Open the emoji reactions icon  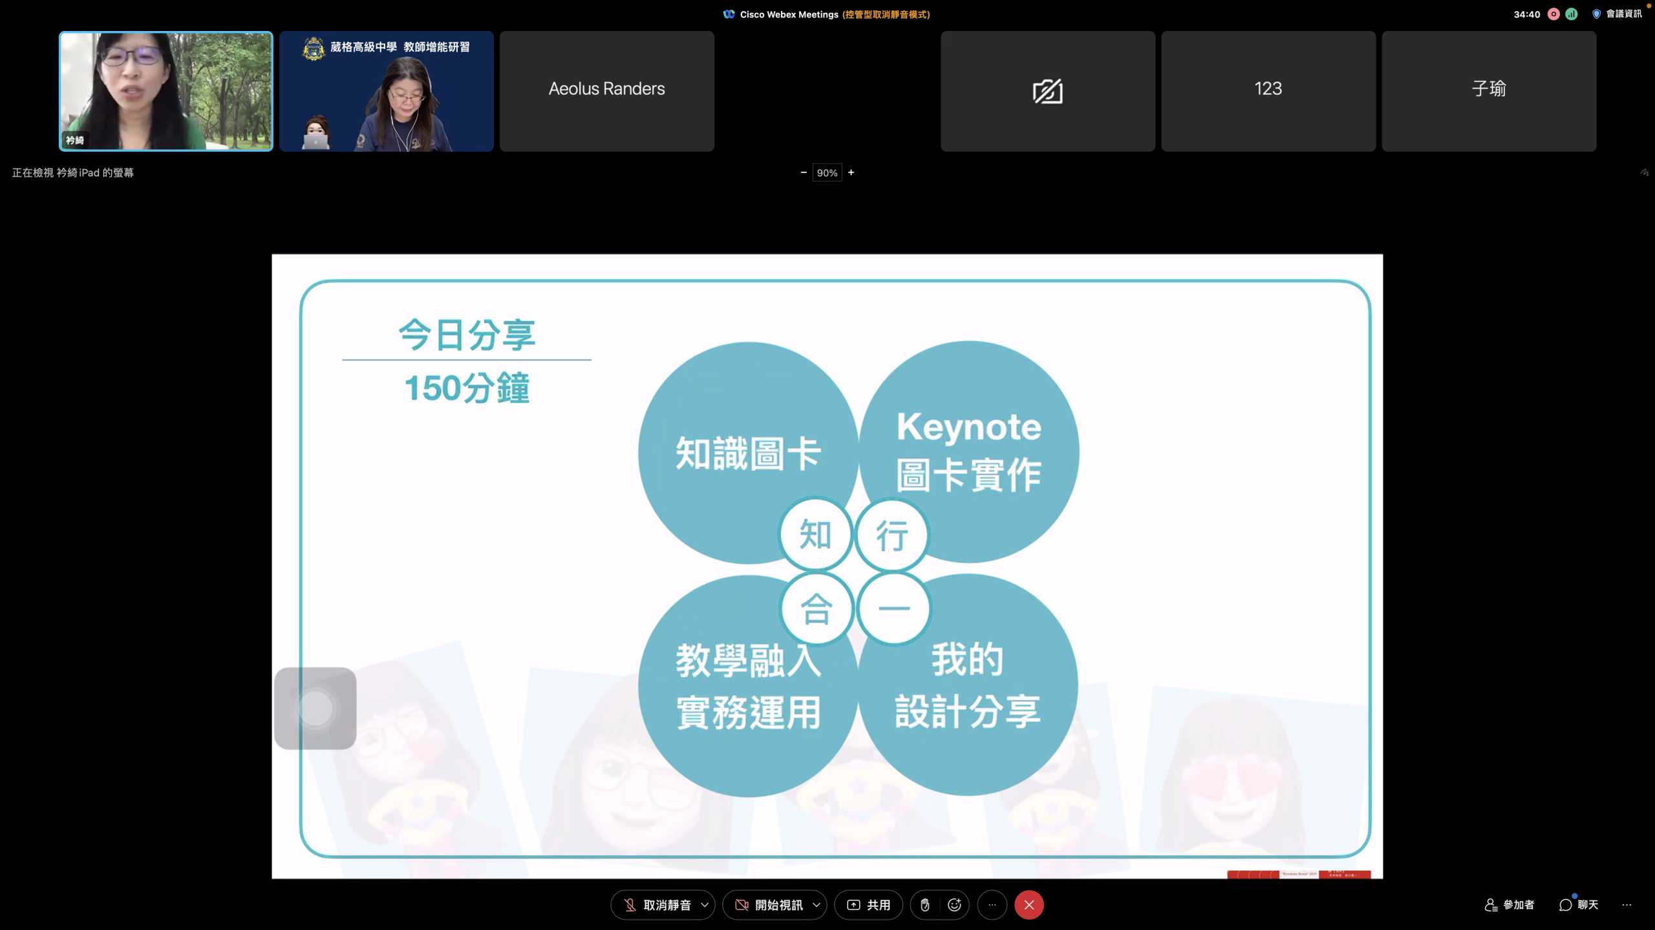pos(954,905)
